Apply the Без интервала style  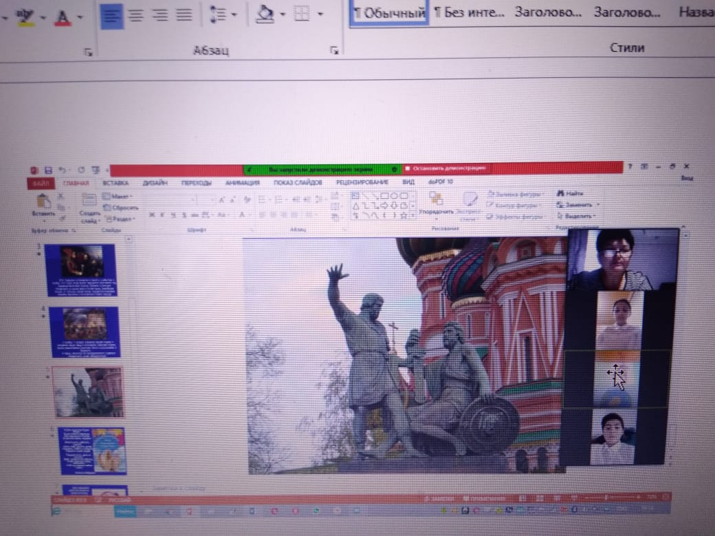[x=470, y=12]
